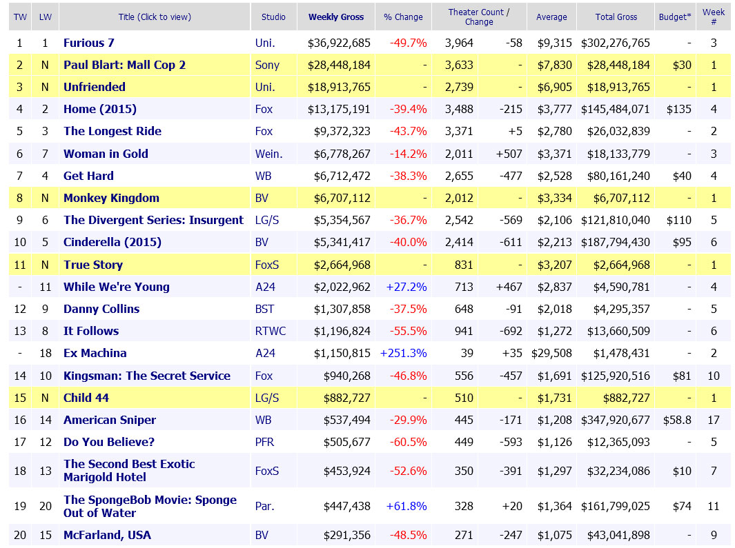Click SpongeBob's +61.8% change value

click(x=406, y=507)
